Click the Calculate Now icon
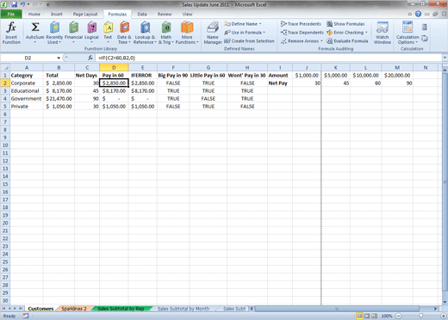The width and height of the screenshot is (448, 320). (425, 28)
